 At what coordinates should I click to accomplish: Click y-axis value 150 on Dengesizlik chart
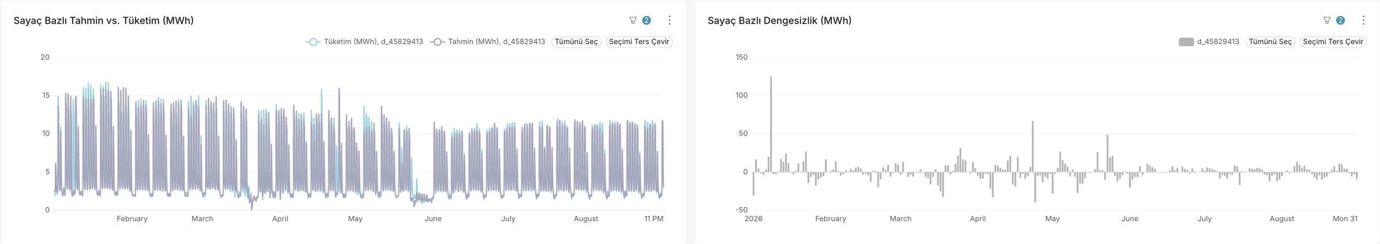742,57
